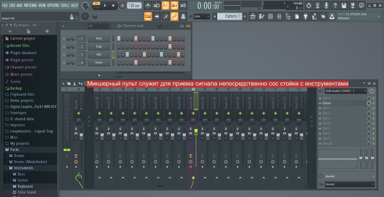Open the plugin picker plug icon

pyautogui.click(x=305, y=16)
